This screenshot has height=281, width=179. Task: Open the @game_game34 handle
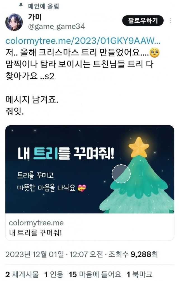pos(56,27)
